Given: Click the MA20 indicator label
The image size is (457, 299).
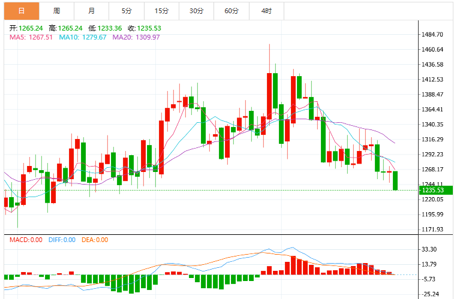Looking at the screenshot, I should pos(136,37).
